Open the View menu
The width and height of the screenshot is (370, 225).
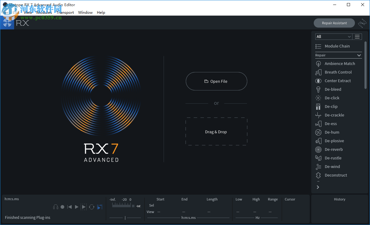(28, 13)
